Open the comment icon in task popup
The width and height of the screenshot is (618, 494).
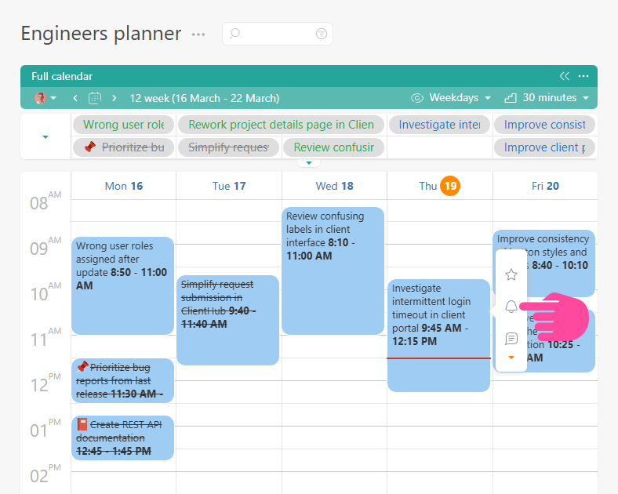pos(511,339)
